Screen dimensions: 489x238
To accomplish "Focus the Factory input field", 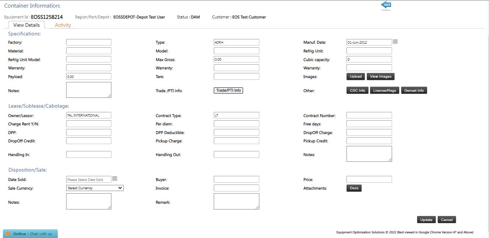I will pyautogui.click(x=89, y=42).
